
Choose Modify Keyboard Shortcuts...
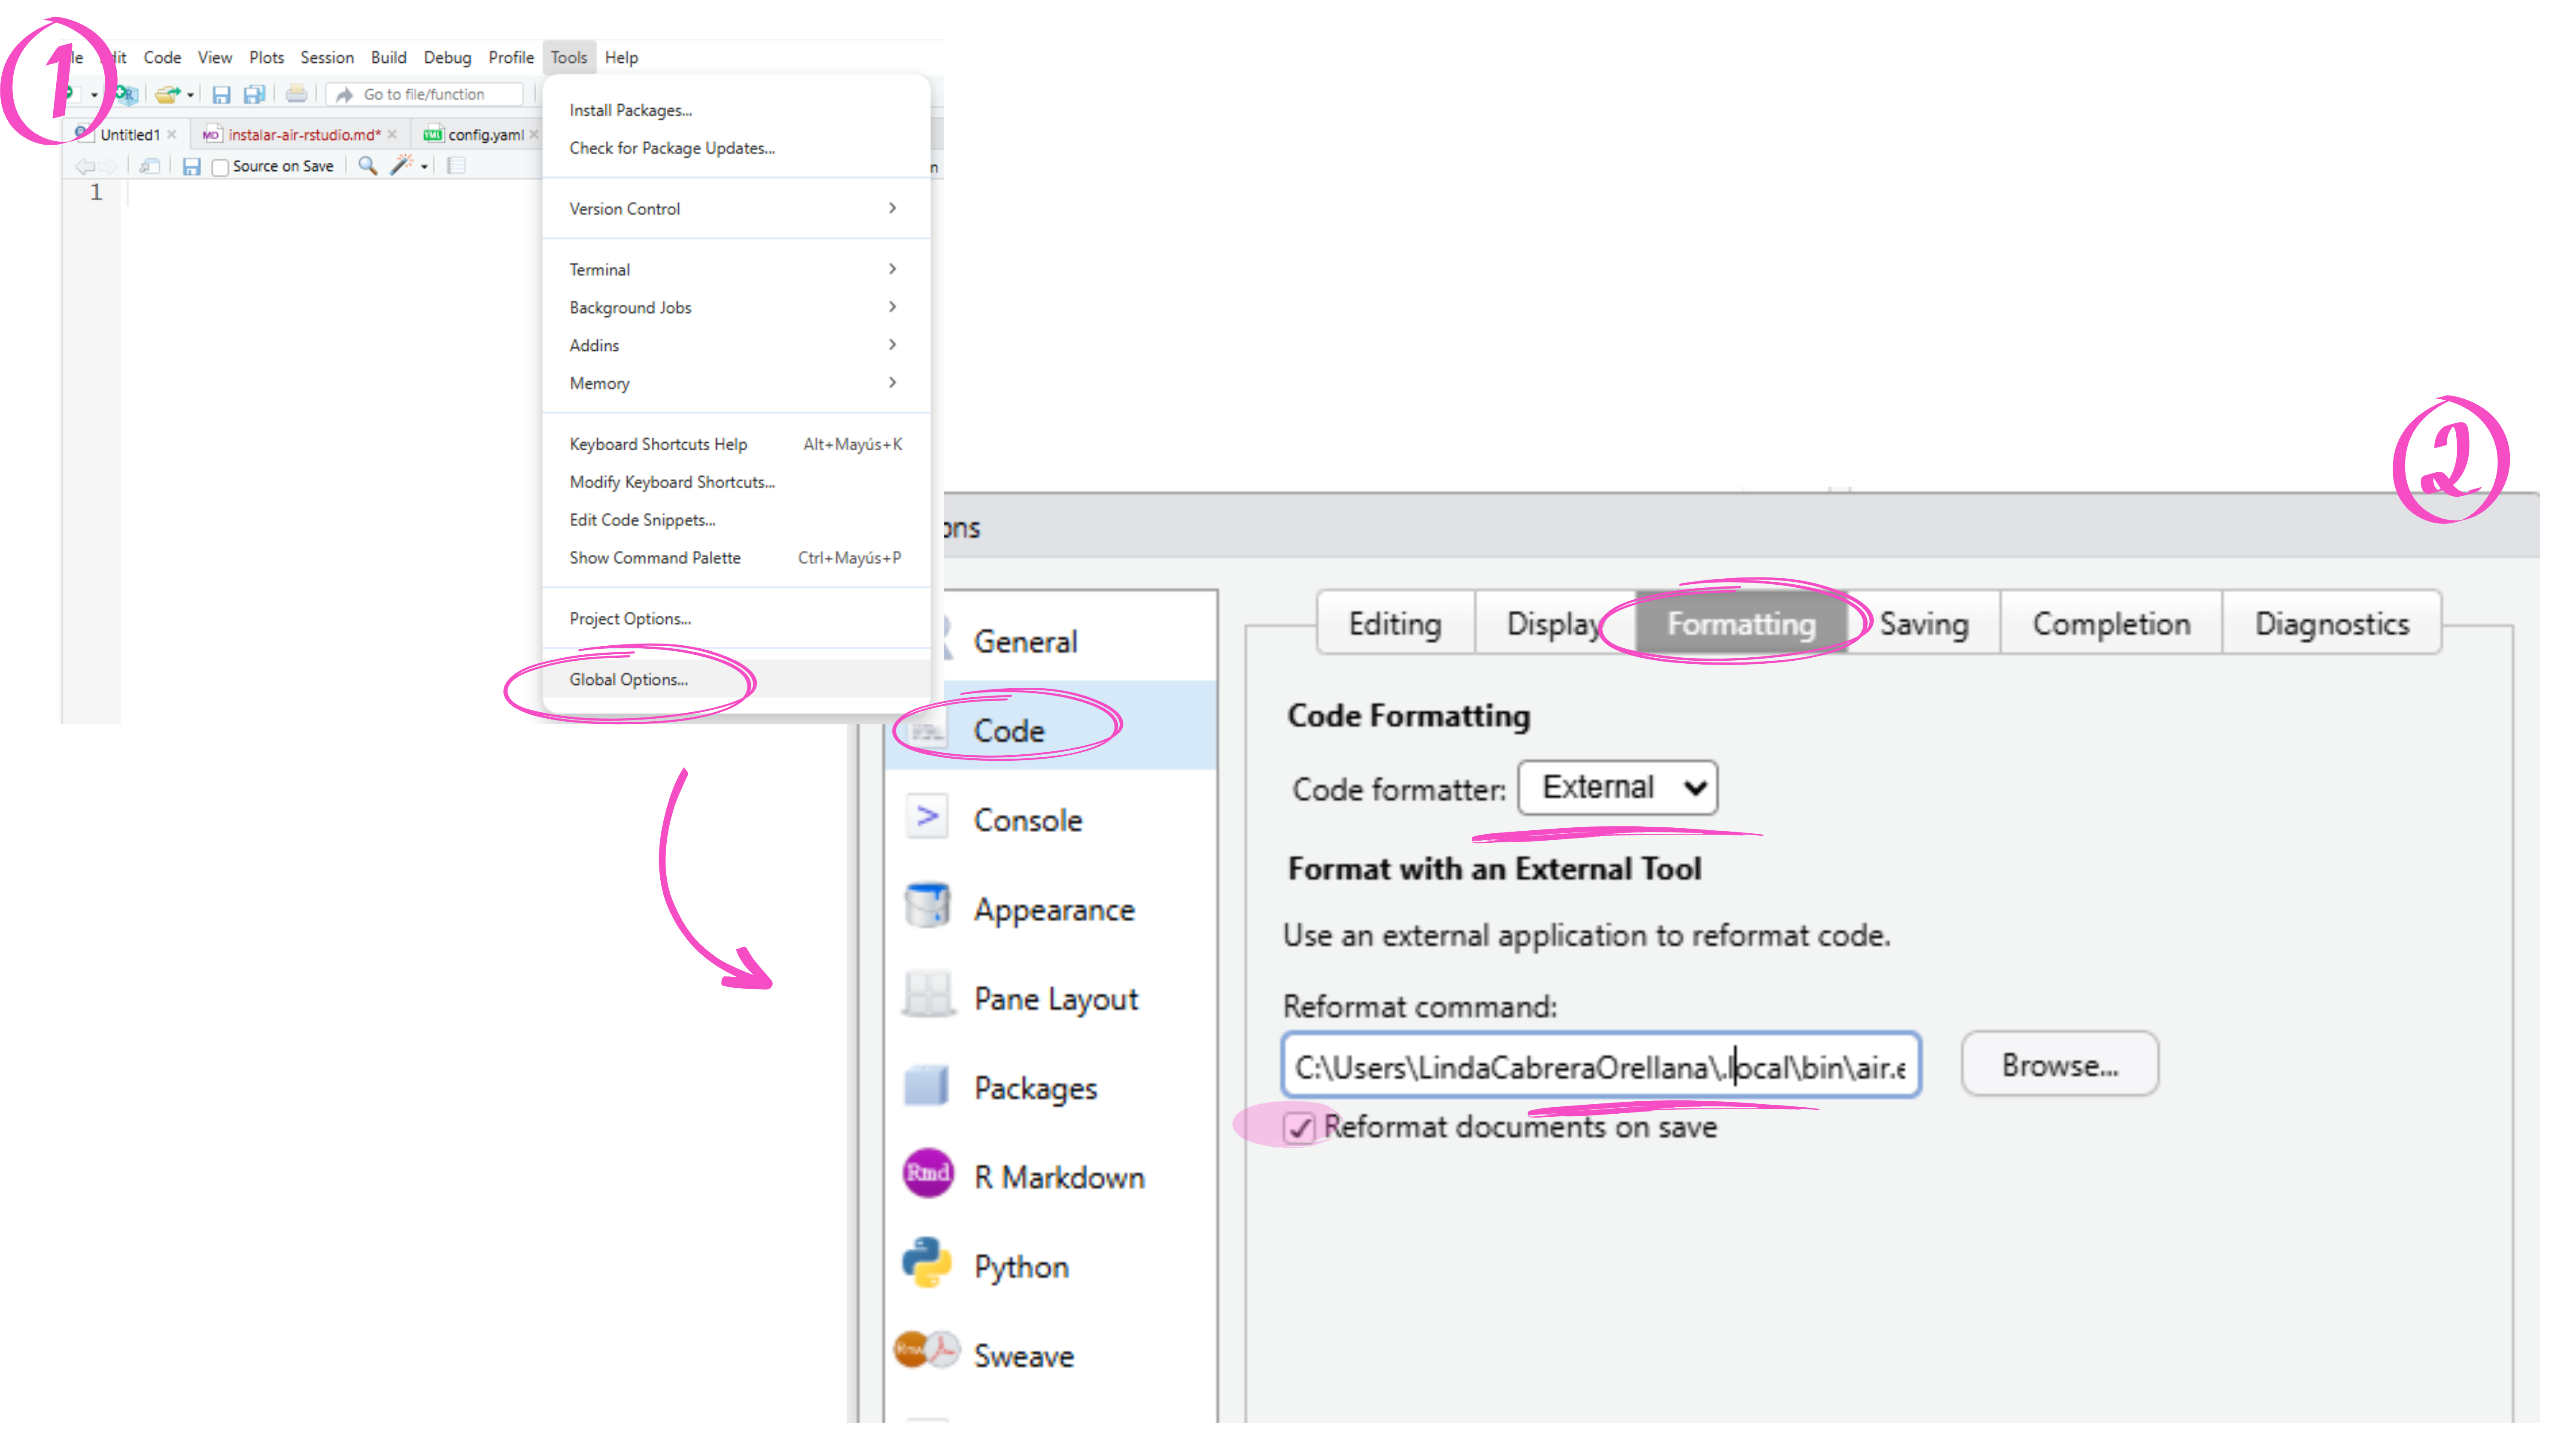pos(736,482)
